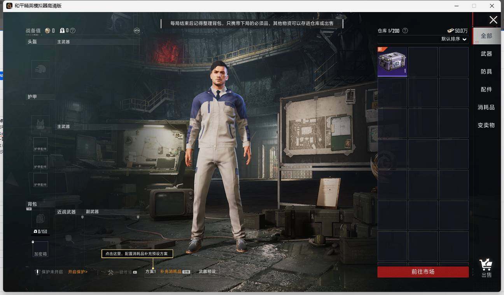Switch to the 消耗品 category tab
Viewport: 504px width, 295px height.
pos(486,107)
